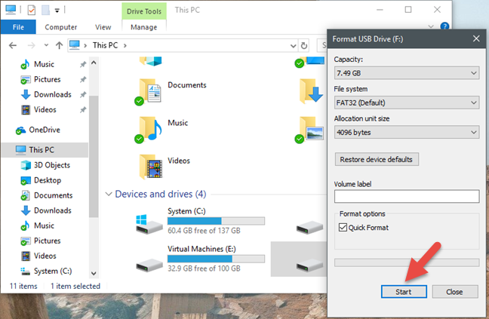
Task: Click the Volume label input field
Action: 407,197
